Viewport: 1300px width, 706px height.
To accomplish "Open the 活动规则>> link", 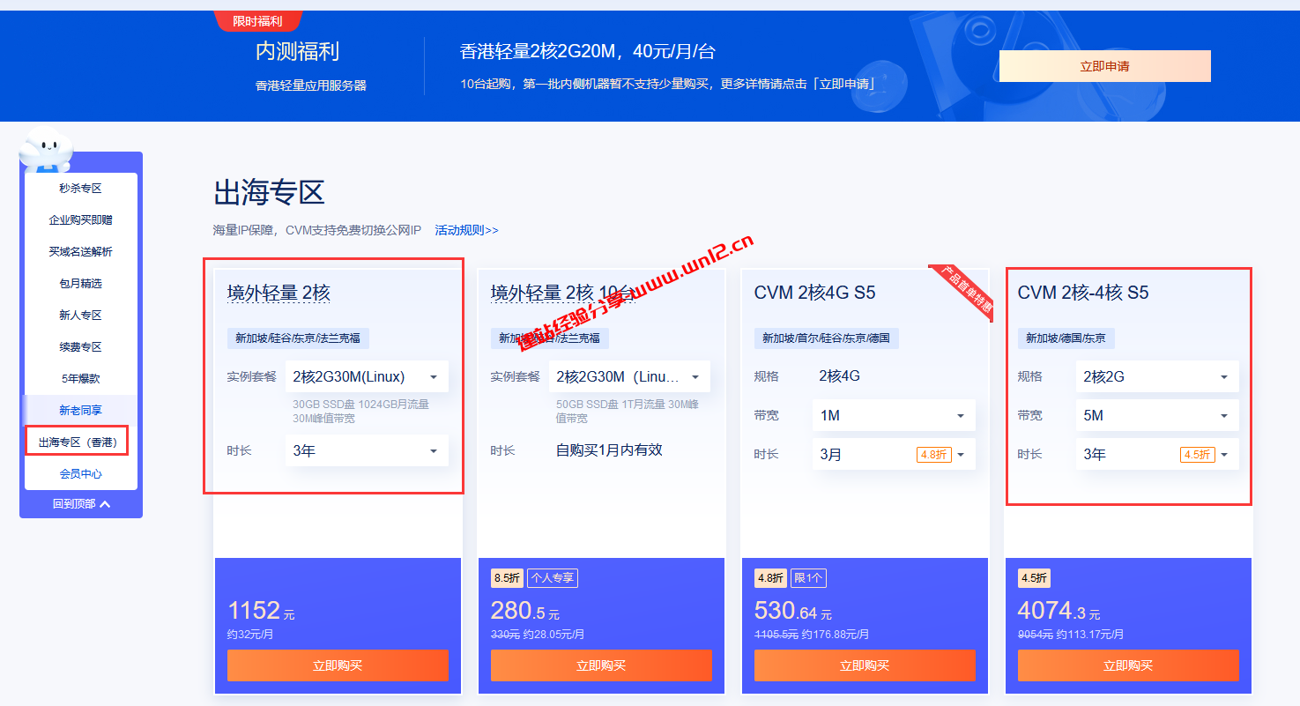I will [466, 230].
